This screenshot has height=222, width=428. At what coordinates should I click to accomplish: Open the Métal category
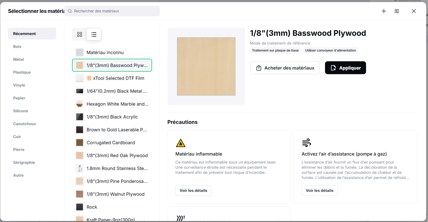[x=19, y=59]
